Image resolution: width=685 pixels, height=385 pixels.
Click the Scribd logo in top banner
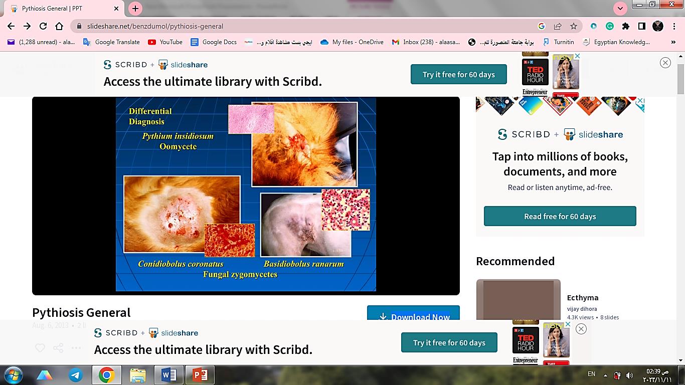click(125, 65)
